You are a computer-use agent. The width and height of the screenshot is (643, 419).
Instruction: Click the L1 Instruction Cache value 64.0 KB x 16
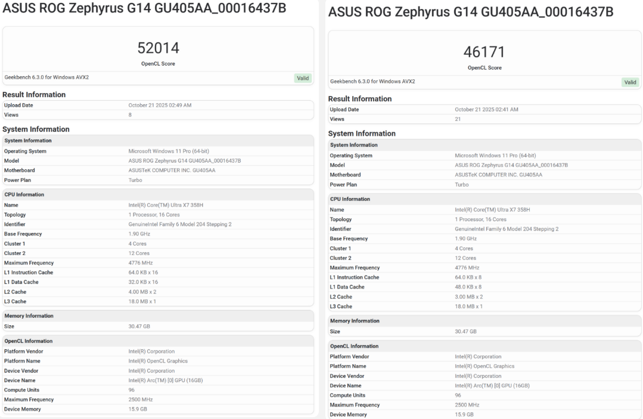point(143,272)
